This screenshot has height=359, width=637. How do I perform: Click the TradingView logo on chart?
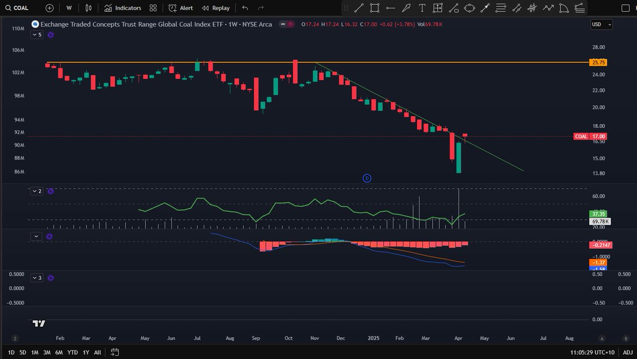[39, 323]
